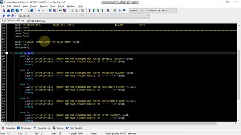Click line number 44 in the gutter
The width and height of the screenshot is (241, 135).
click(x=3, y=101)
